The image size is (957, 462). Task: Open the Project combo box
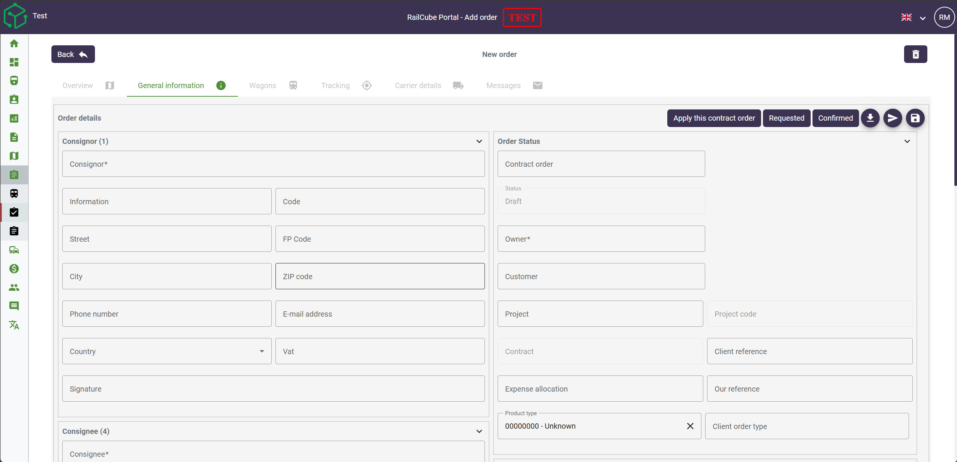pyautogui.click(x=600, y=314)
